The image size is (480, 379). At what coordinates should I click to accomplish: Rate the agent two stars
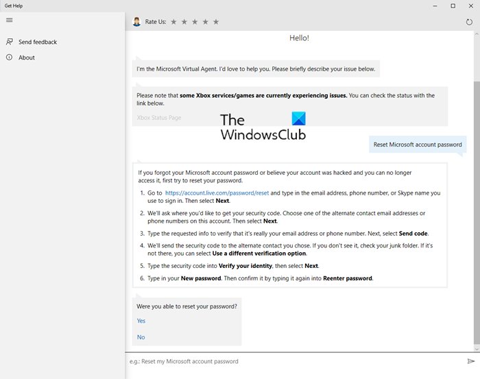pyautogui.click(x=184, y=22)
